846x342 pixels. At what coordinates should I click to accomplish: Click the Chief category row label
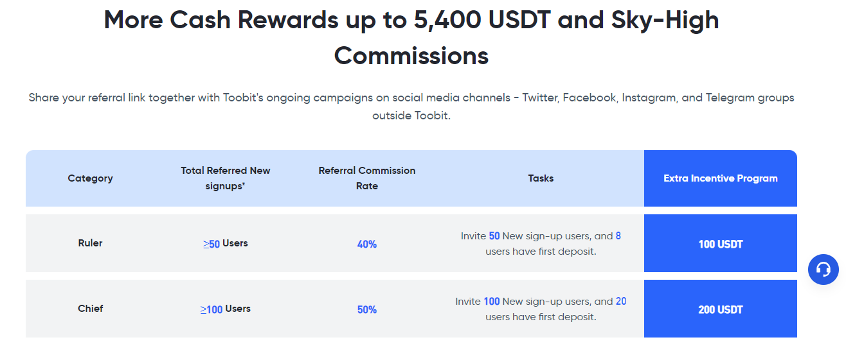[x=90, y=309]
